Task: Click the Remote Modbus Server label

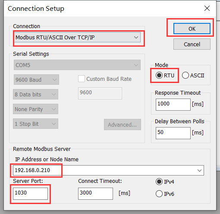Action: [x=42, y=149]
